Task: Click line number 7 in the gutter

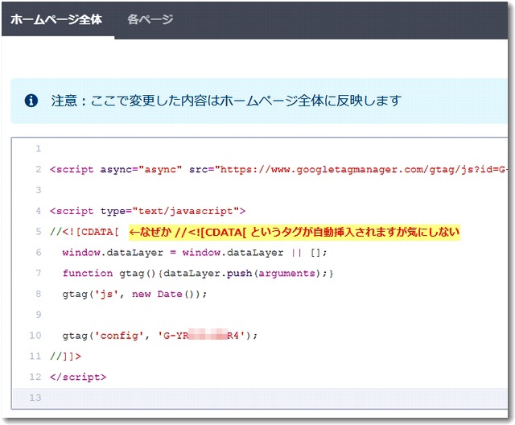Action: pyautogui.click(x=39, y=273)
